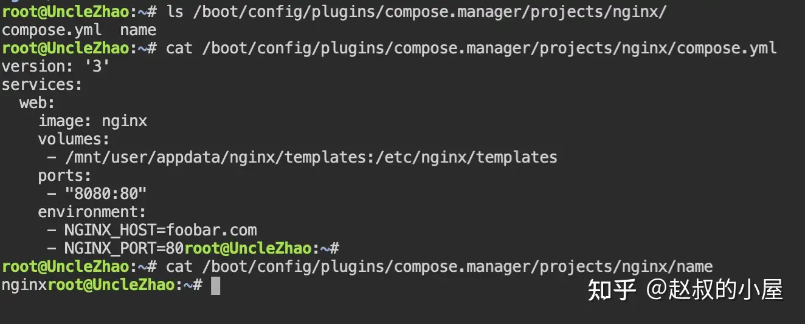805x324 pixels.
Task: Click the services: line
Action: click(x=42, y=84)
